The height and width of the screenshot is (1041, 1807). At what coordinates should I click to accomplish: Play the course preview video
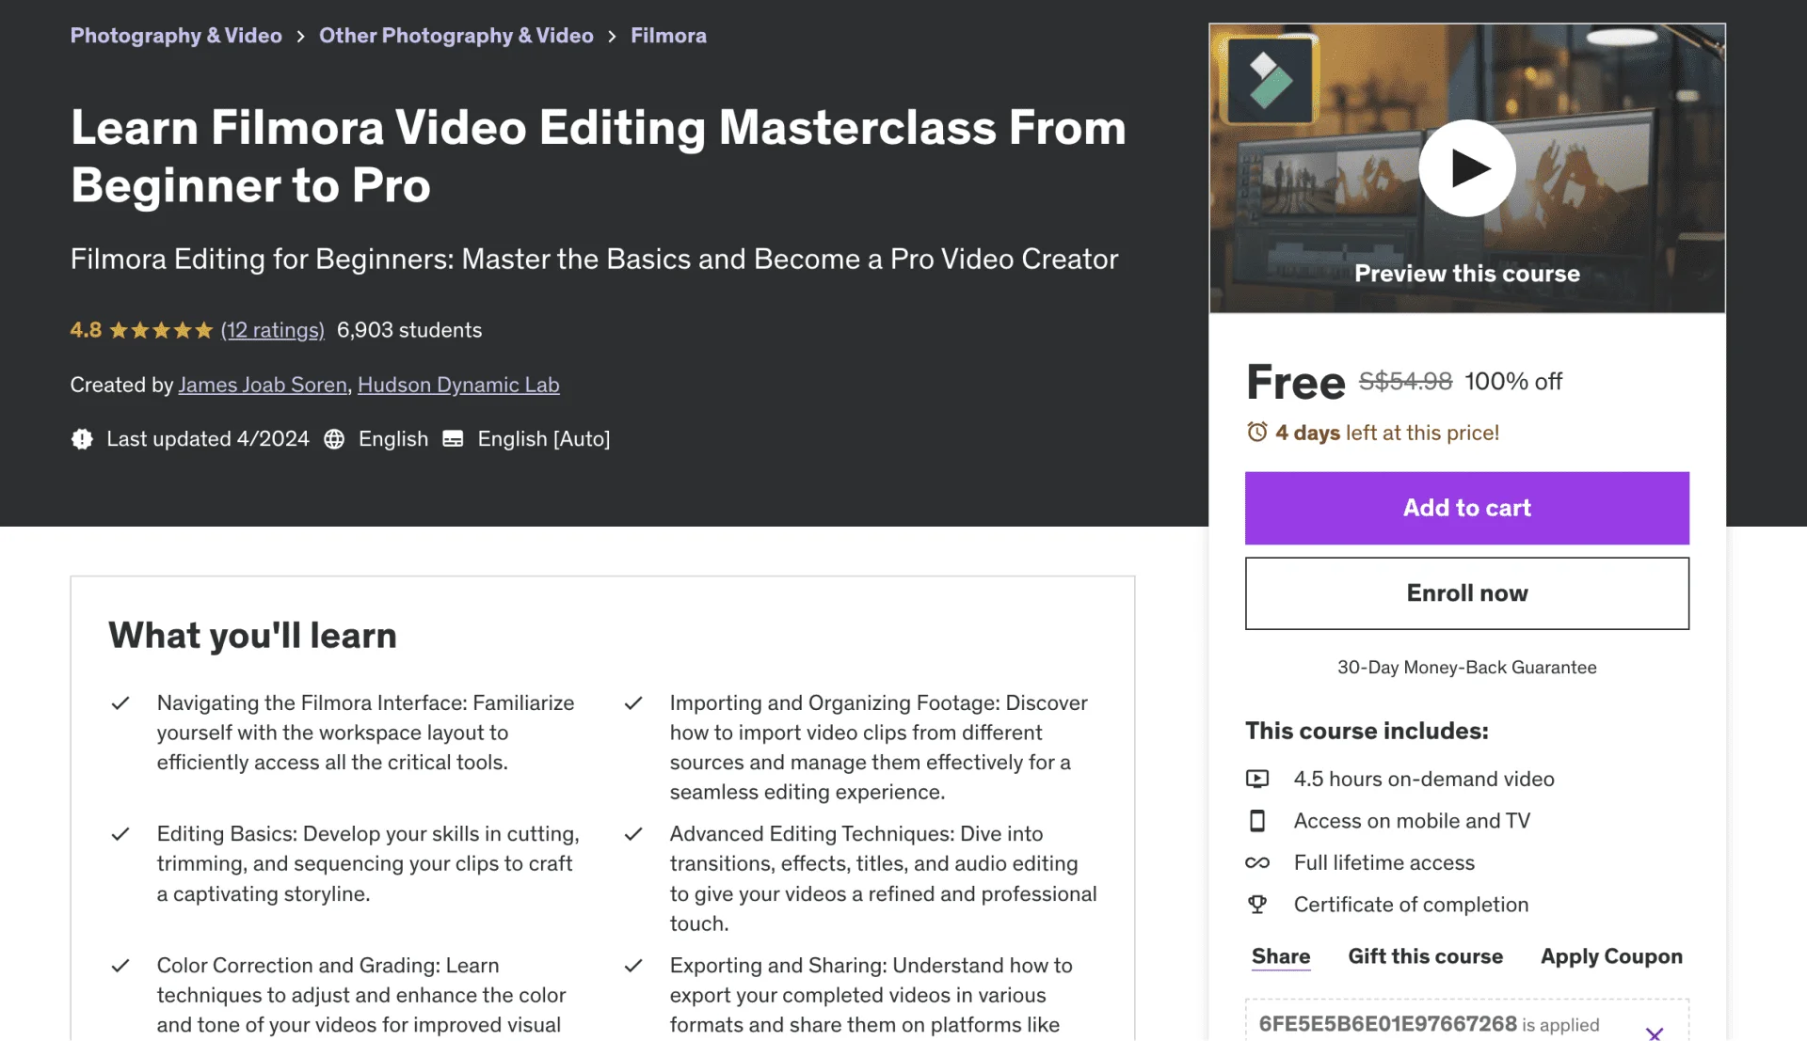(x=1466, y=168)
